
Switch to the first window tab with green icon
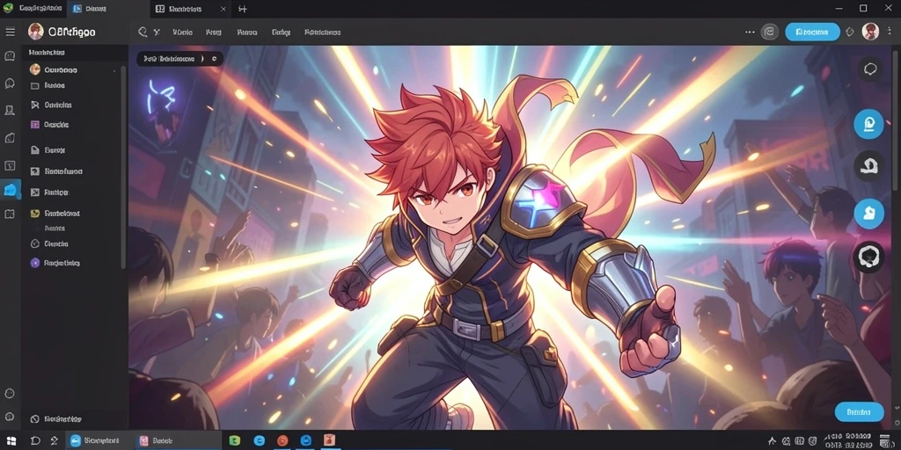(34, 9)
